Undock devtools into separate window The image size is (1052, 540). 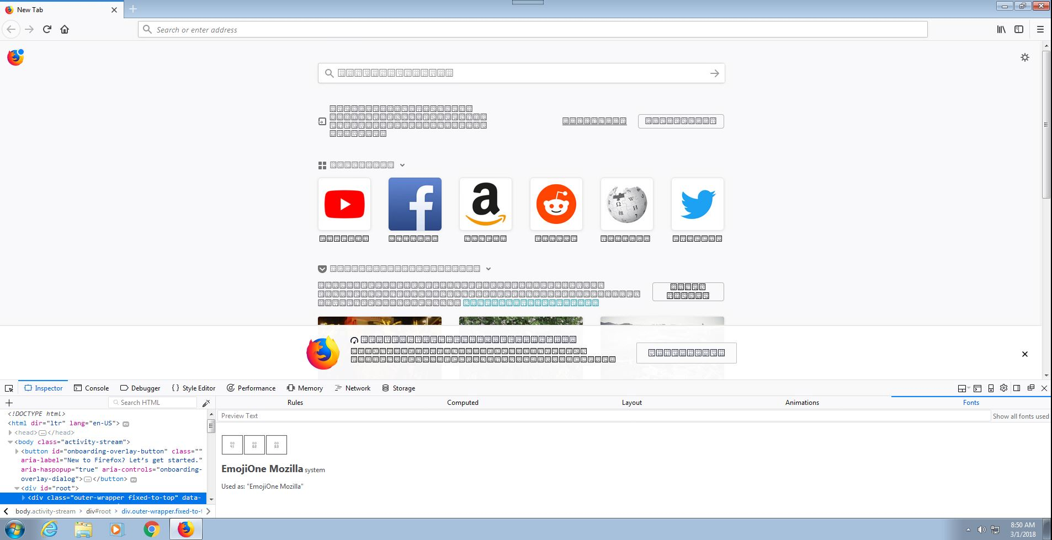click(x=1030, y=388)
